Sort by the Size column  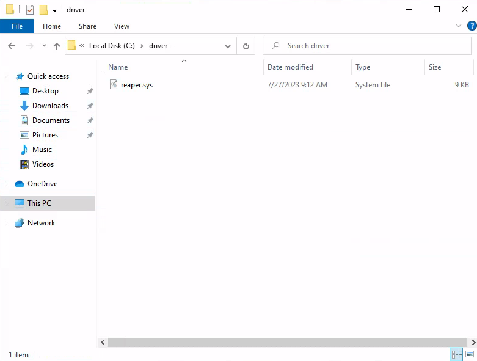[449, 67]
